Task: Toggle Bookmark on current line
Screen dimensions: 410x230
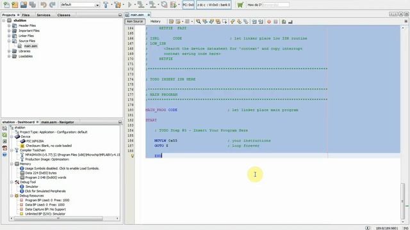Action: click(x=246, y=22)
